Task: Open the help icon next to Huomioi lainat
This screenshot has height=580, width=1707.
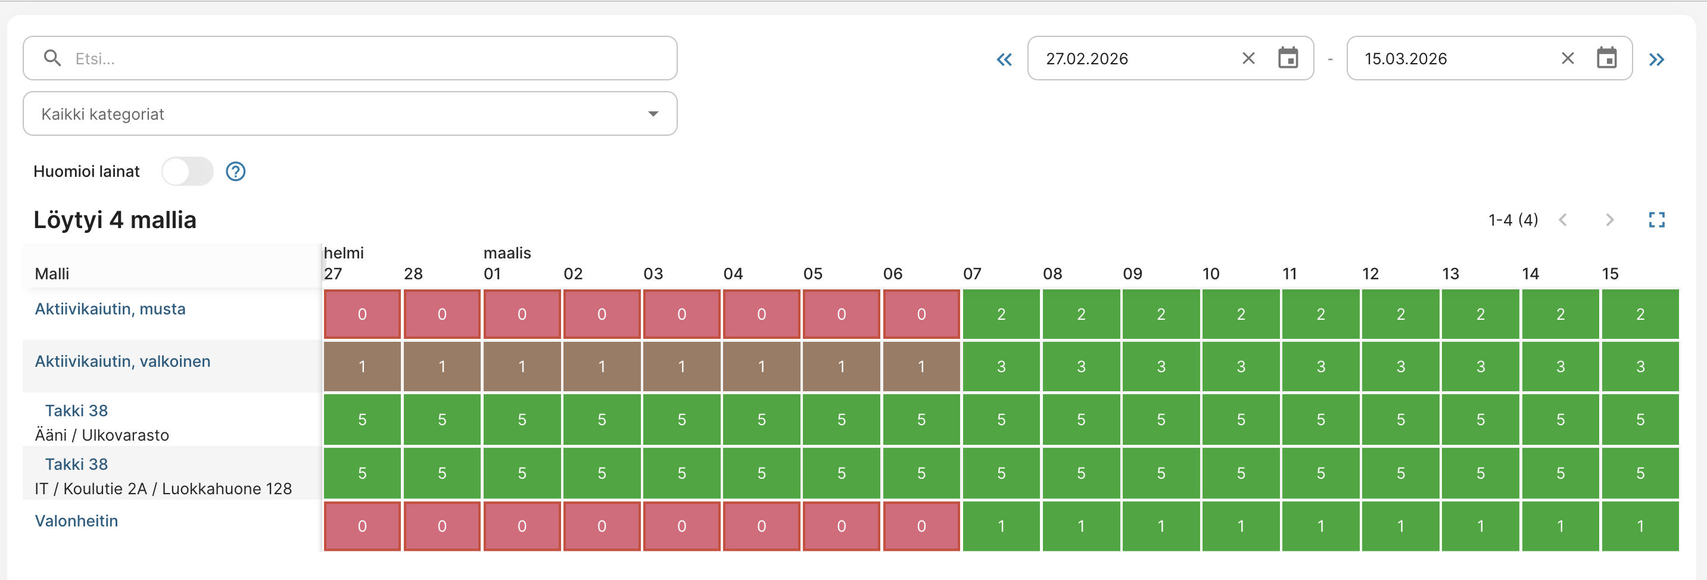Action: click(x=235, y=171)
